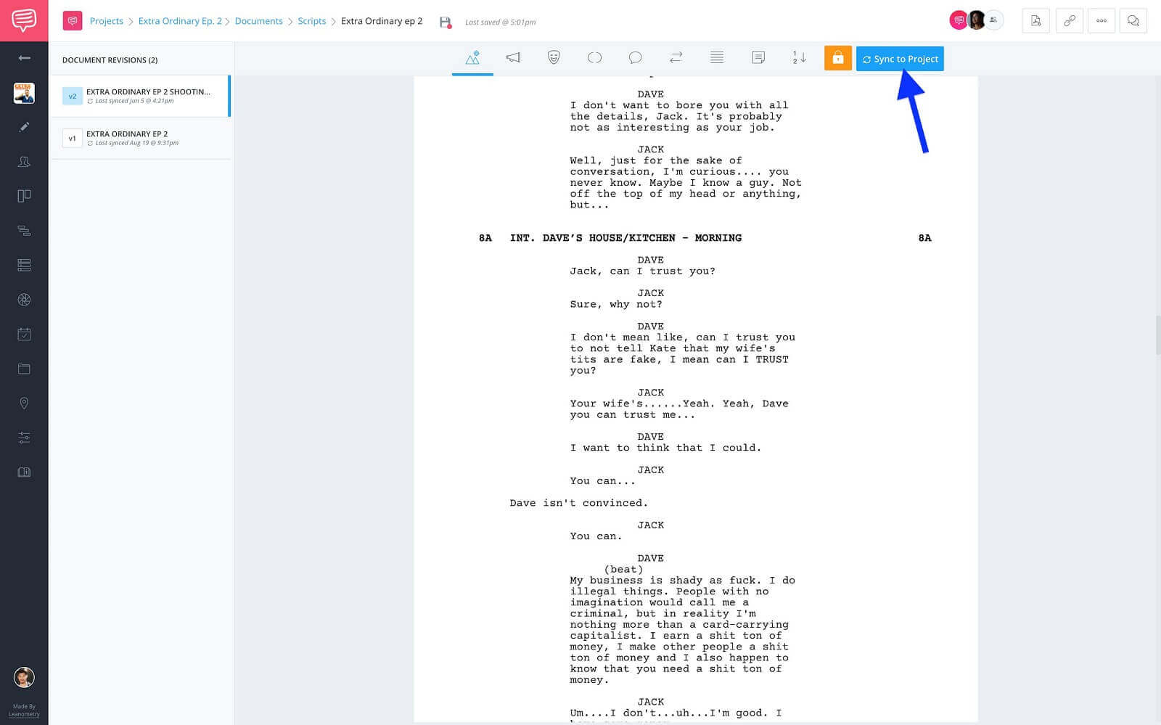Select the parenthetical brackets icon
The height and width of the screenshot is (725, 1161).
click(594, 58)
